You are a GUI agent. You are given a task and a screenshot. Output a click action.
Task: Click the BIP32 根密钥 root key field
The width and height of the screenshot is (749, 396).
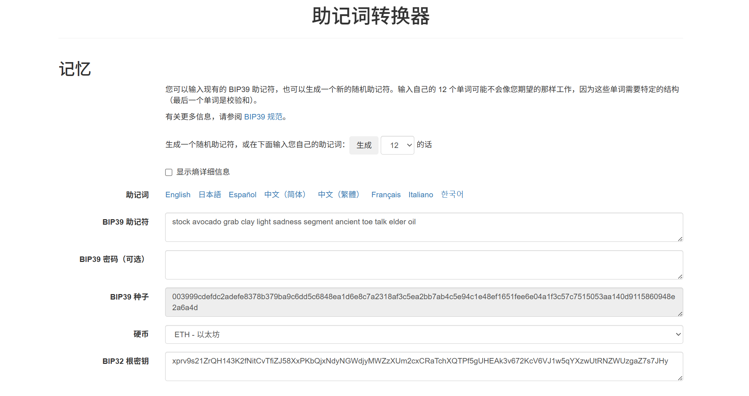(424, 366)
